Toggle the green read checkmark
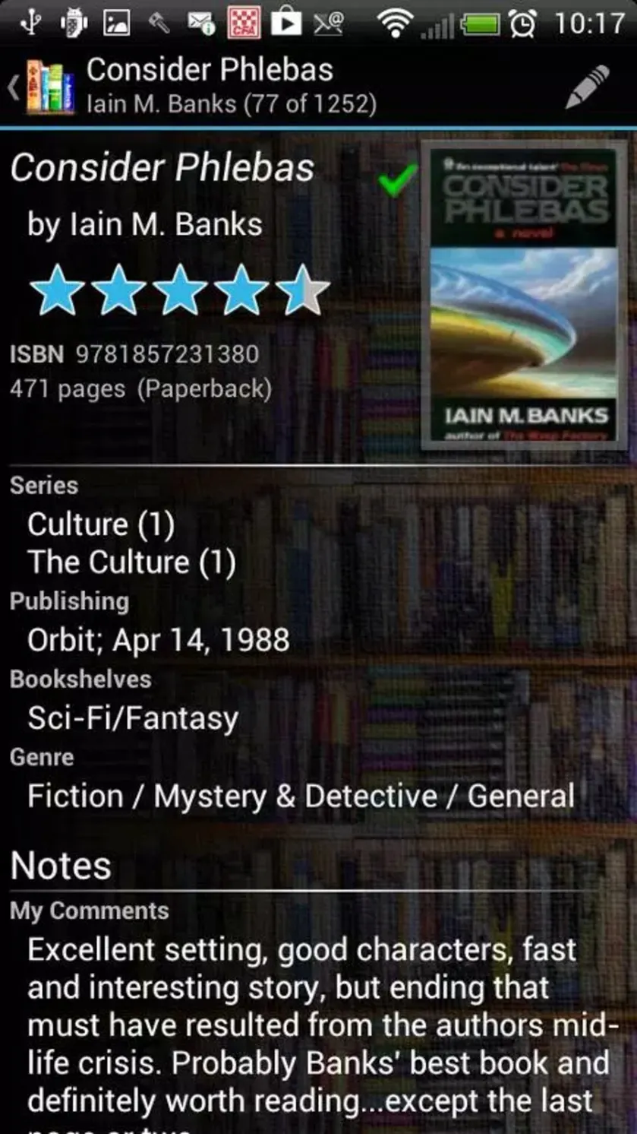This screenshot has width=637, height=1134. 397,179
